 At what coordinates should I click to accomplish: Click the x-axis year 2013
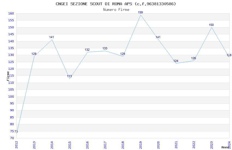click(x=34, y=145)
